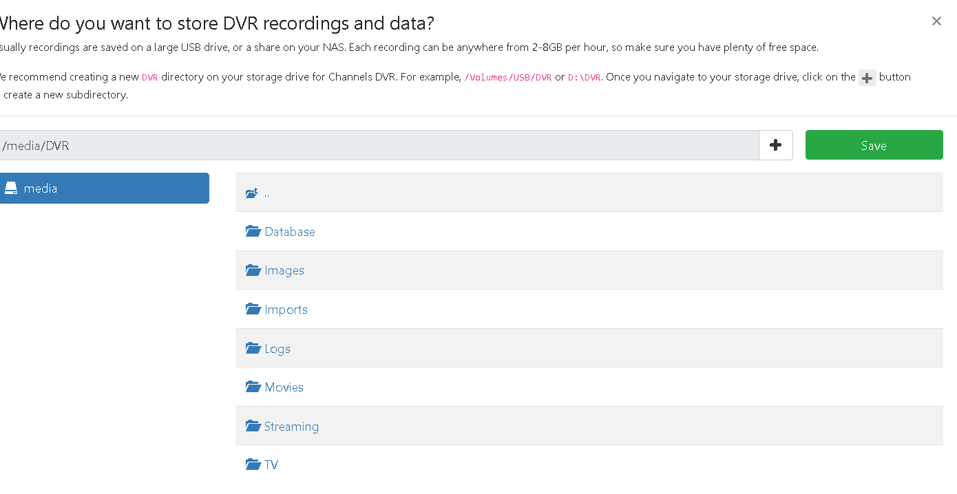Close the storage location dialog

pos(936,21)
